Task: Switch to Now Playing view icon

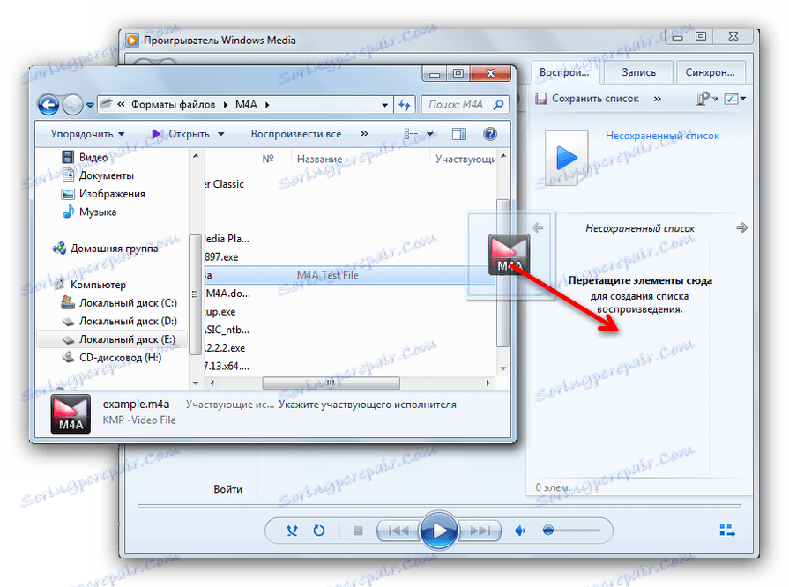Action: tap(726, 531)
